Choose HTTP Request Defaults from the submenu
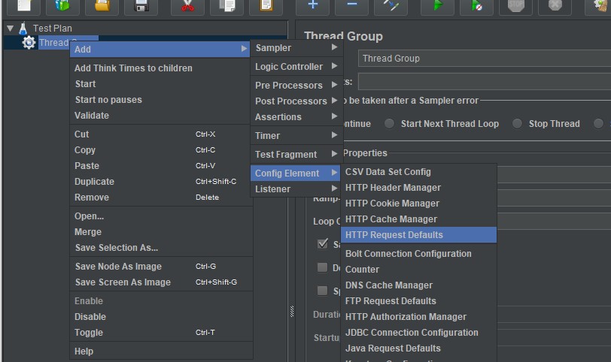This screenshot has height=362, width=611. pyautogui.click(x=394, y=235)
